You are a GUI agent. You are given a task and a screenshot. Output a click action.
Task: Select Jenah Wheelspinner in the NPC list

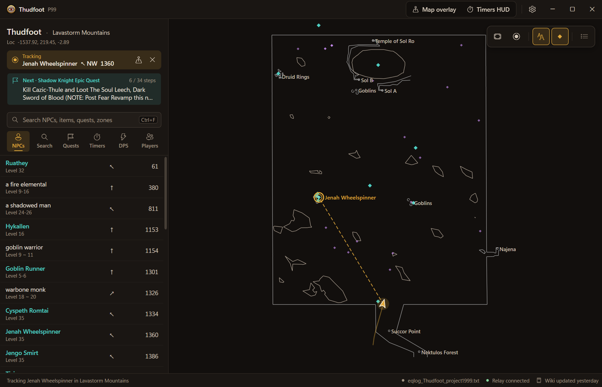[82, 335]
